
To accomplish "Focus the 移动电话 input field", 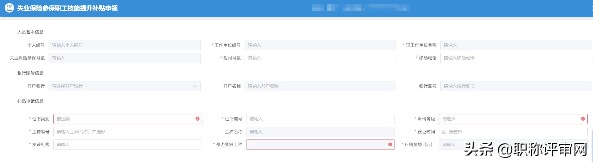I will [516, 58].
